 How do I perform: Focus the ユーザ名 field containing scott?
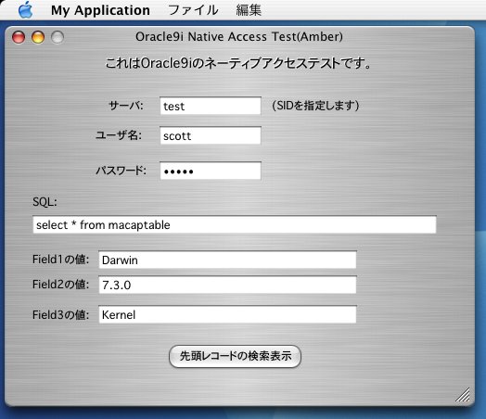coord(211,135)
